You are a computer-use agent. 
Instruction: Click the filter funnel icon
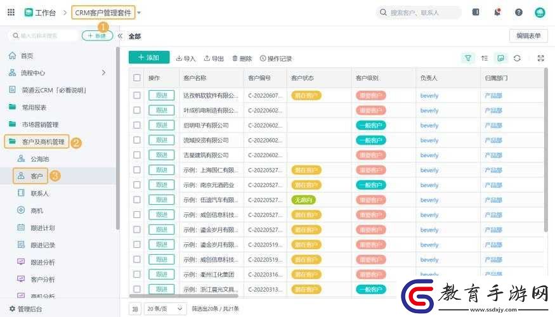(468, 58)
